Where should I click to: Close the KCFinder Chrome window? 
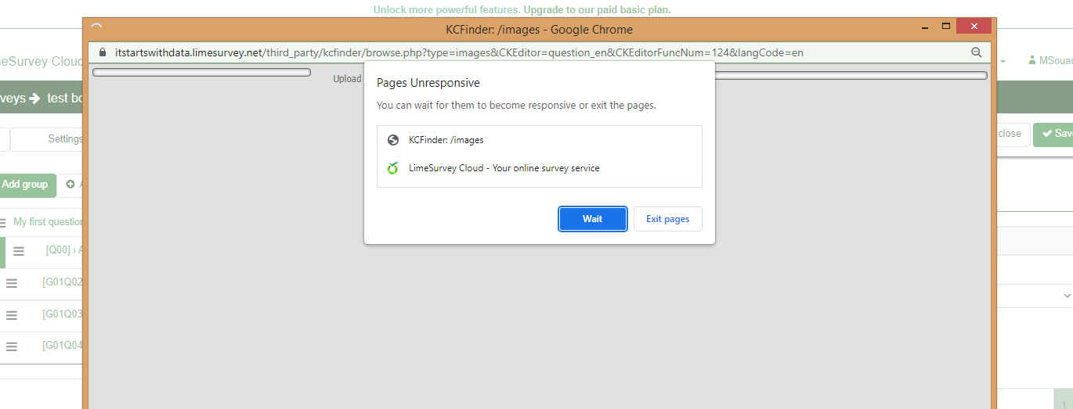974,27
